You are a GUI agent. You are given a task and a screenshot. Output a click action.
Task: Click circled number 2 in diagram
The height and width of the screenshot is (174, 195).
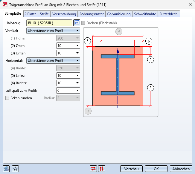point(150,60)
